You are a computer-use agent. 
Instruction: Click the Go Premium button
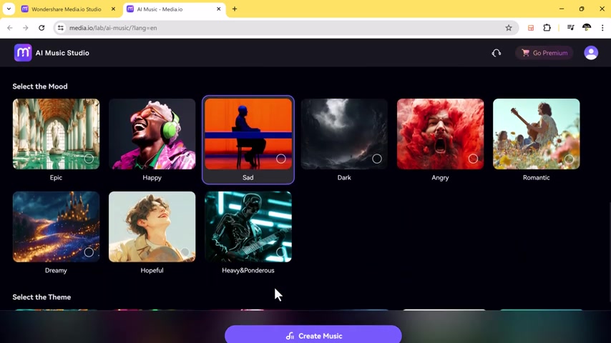(x=544, y=53)
